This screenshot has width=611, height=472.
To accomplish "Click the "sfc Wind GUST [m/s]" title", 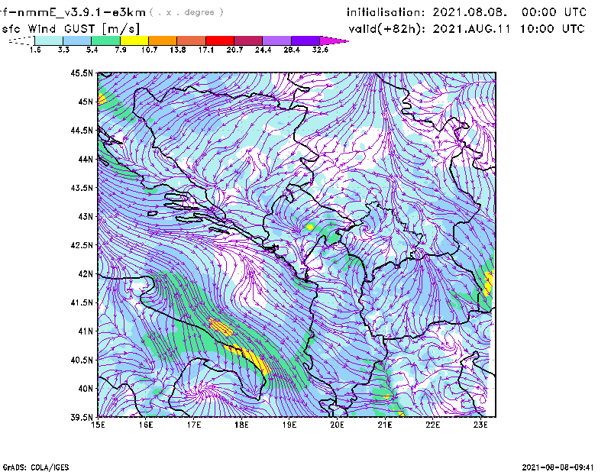I will [70, 29].
